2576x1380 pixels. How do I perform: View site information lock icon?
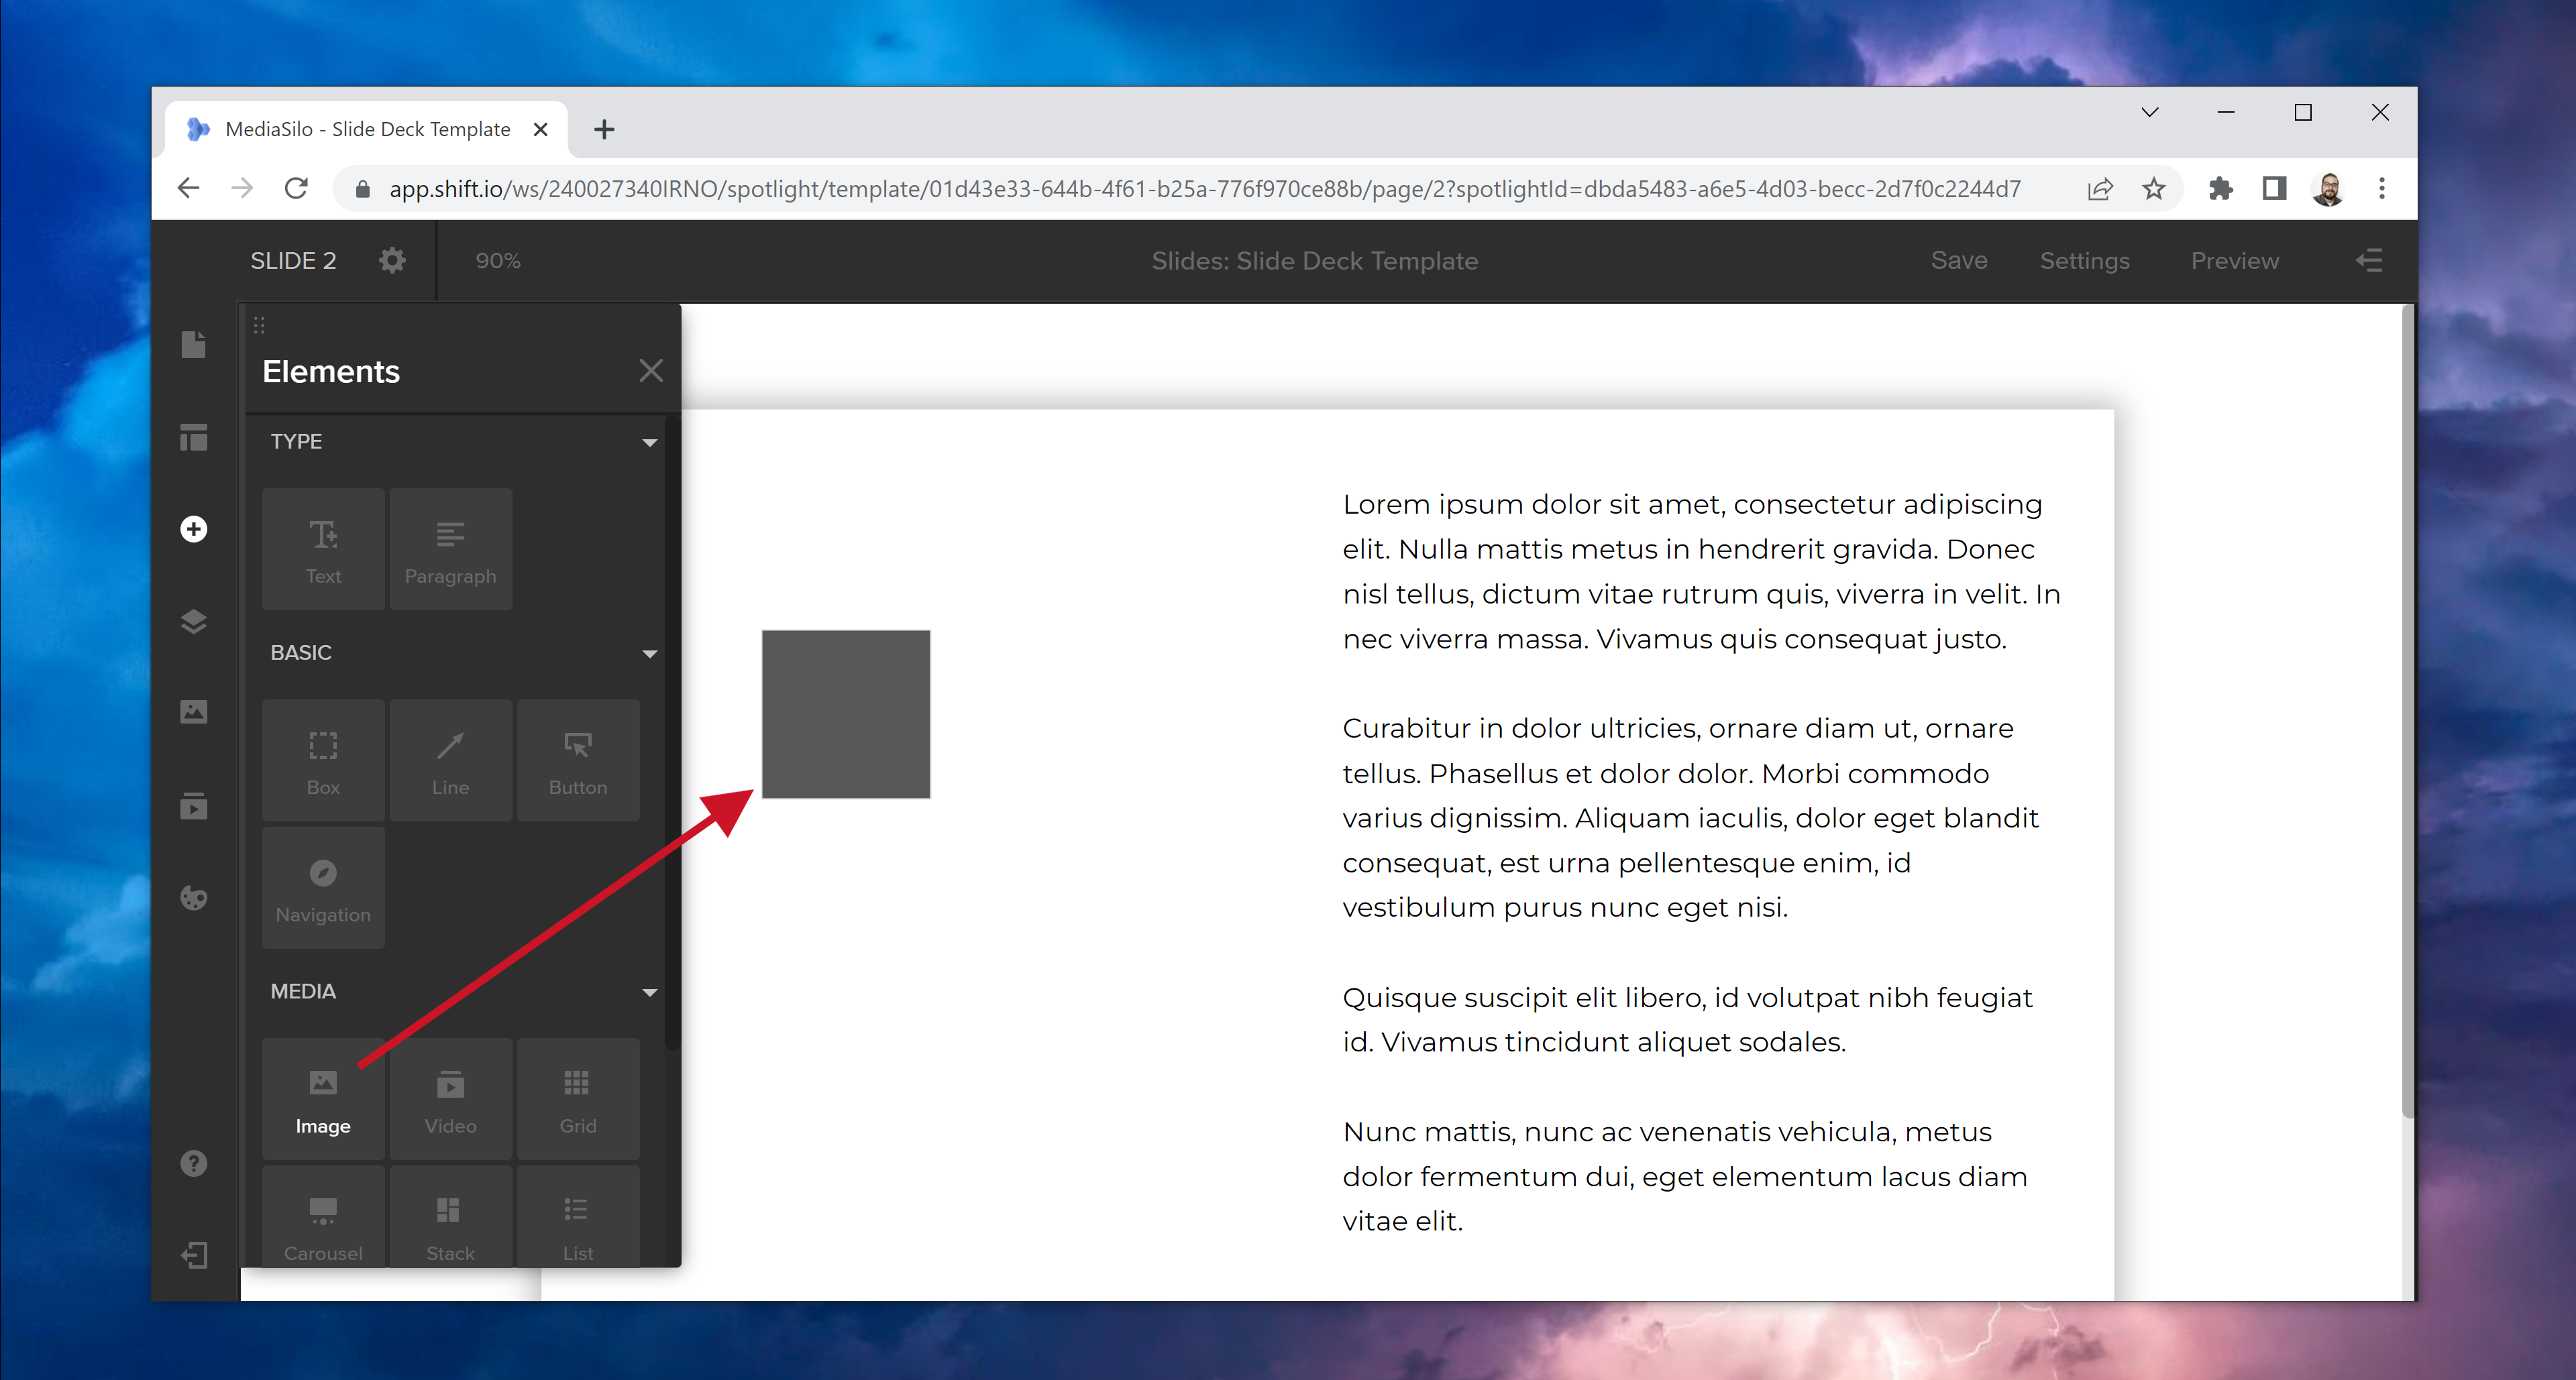pos(363,189)
